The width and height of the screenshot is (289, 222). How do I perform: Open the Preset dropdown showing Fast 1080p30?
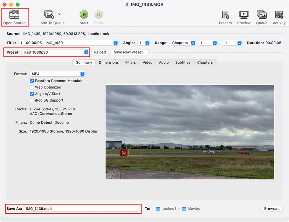point(55,52)
